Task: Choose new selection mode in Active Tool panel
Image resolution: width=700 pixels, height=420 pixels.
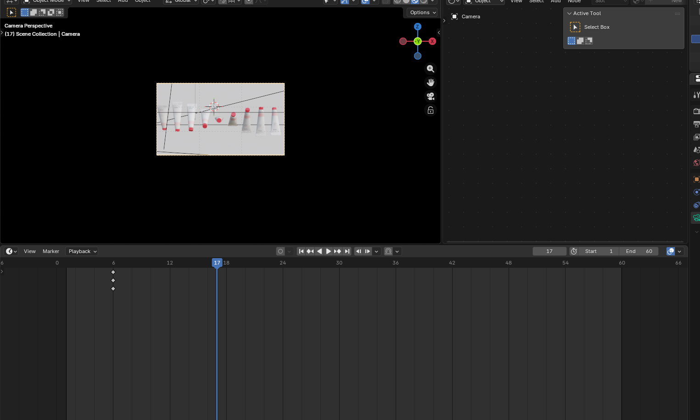Action: click(x=571, y=41)
